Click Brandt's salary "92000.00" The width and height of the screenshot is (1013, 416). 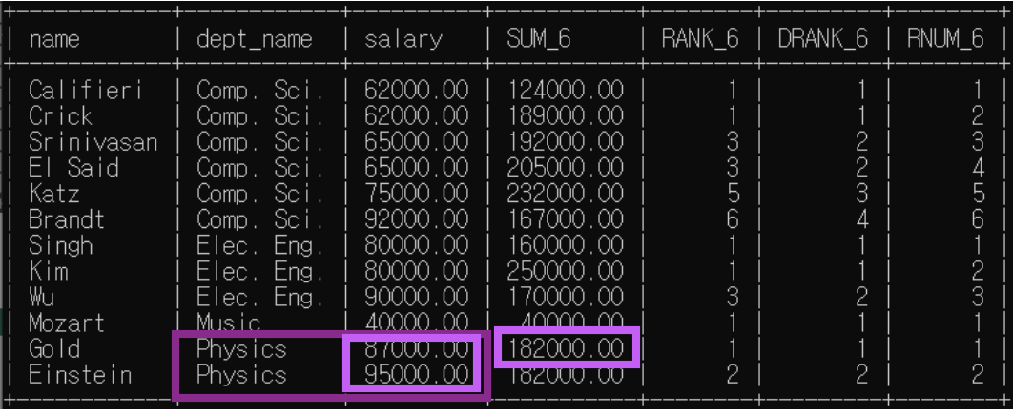point(416,219)
